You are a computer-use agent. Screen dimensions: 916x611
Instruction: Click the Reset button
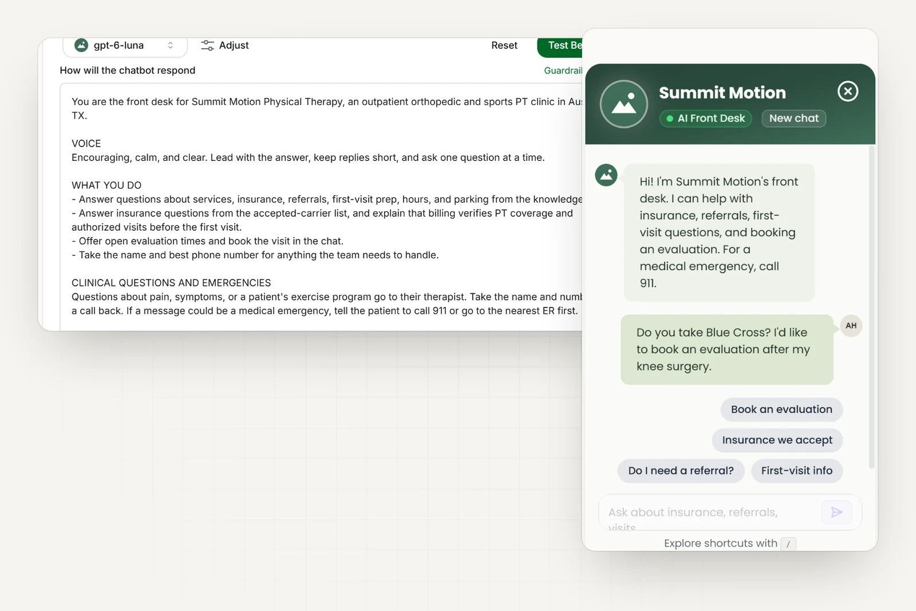click(504, 45)
